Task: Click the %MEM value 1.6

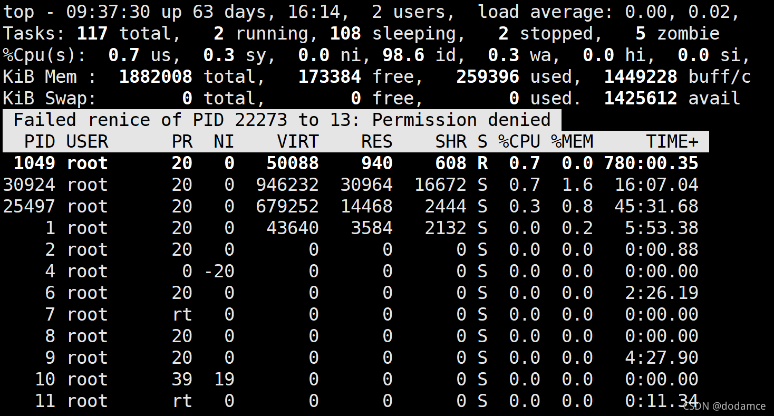Action: click(x=577, y=185)
